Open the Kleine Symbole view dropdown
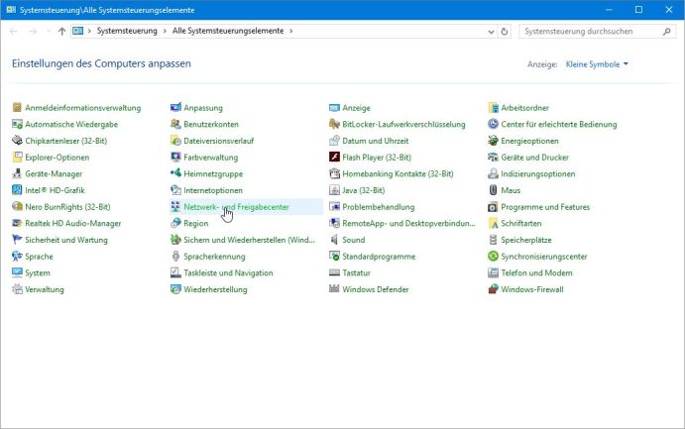 click(597, 64)
